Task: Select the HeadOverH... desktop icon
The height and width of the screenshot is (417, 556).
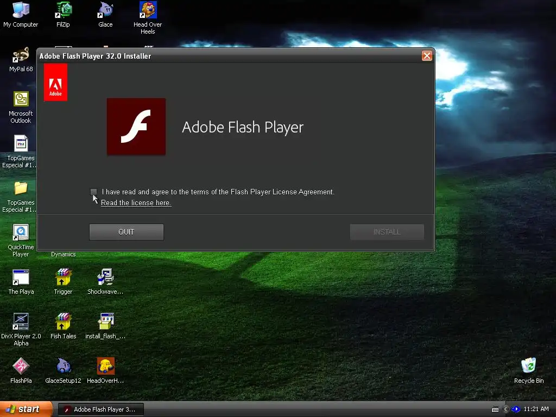Action: pos(105,371)
